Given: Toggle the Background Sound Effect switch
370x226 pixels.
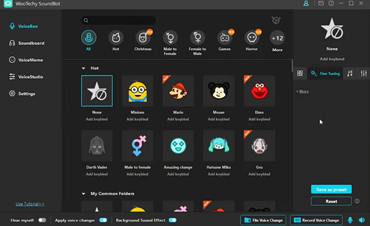Looking at the screenshot, I should pos(172,220).
